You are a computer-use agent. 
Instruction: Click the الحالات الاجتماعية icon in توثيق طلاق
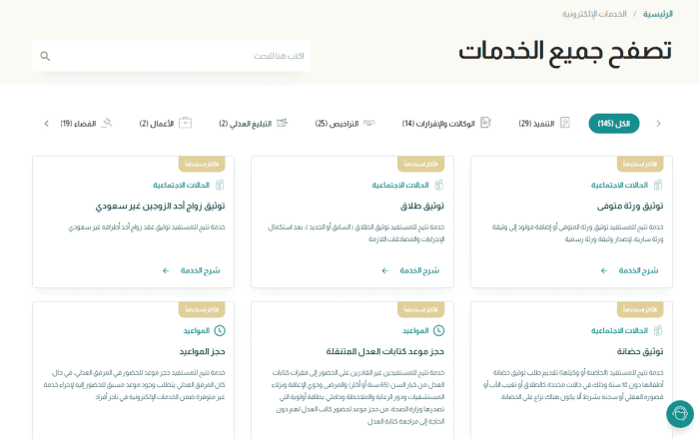point(438,185)
